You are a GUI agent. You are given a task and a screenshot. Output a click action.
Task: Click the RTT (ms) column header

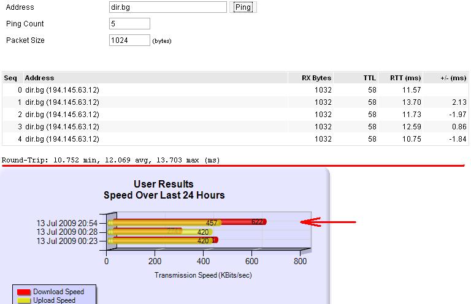point(405,78)
